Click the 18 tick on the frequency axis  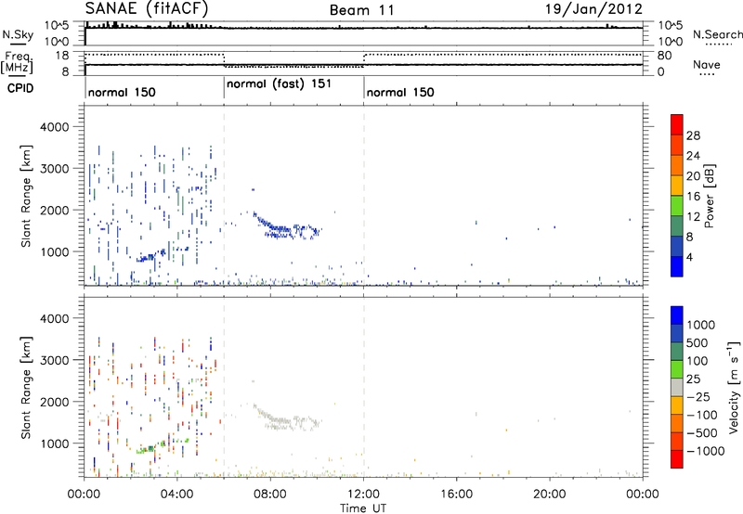click(x=63, y=56)
